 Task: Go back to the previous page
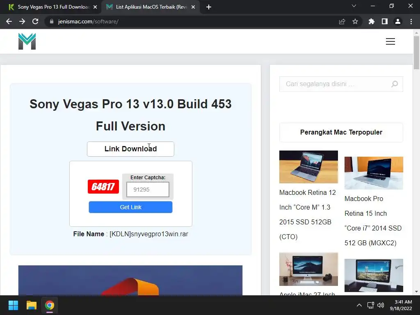[9, 21]
